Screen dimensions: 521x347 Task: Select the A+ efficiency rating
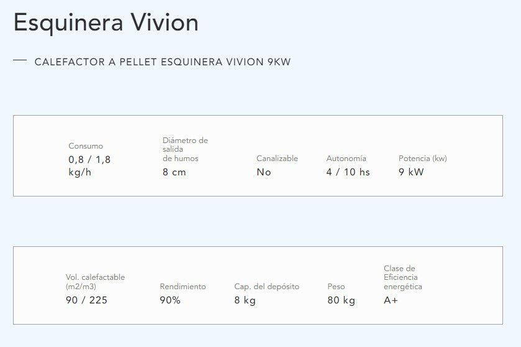(x=391, y=300)
